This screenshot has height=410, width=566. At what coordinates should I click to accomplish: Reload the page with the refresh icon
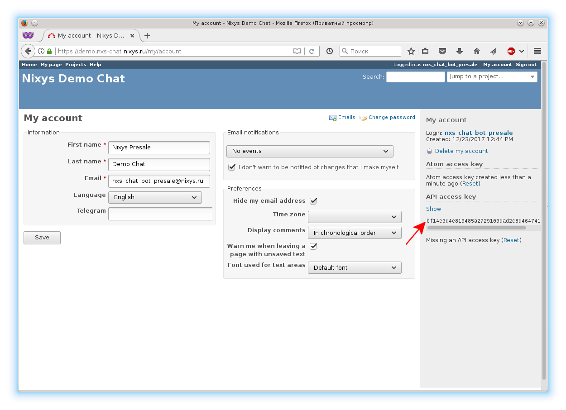(312, 51)
